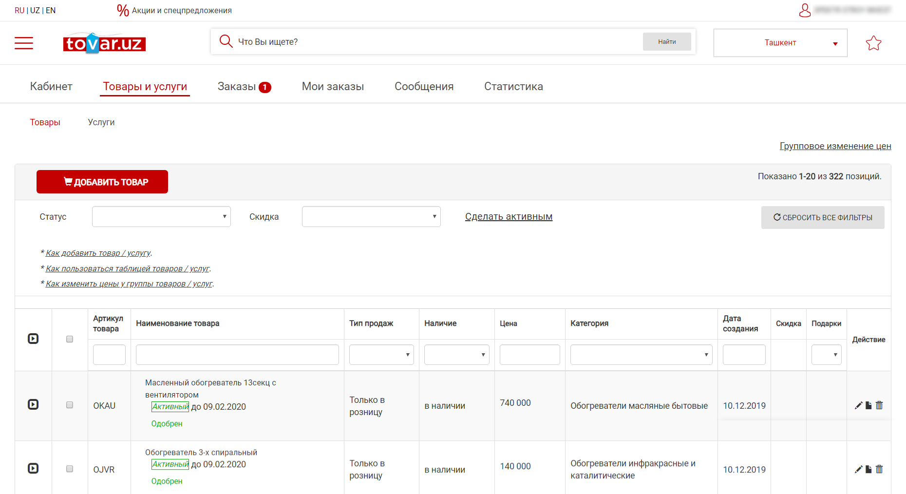Screen dimensions: 906x494
Task: Open the Статистика tab
Action: [x=513, y=86]
